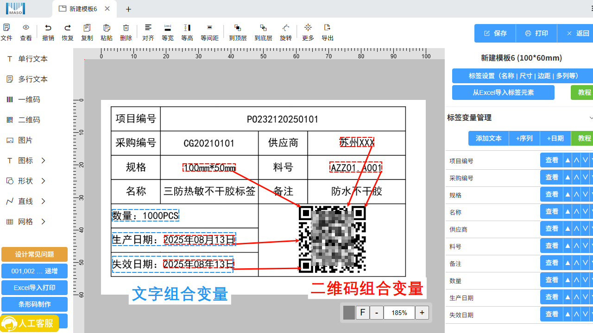Screen dimensions: 593x333
Task: Open 设计常见问题 design FAQ
Action: 34,254
